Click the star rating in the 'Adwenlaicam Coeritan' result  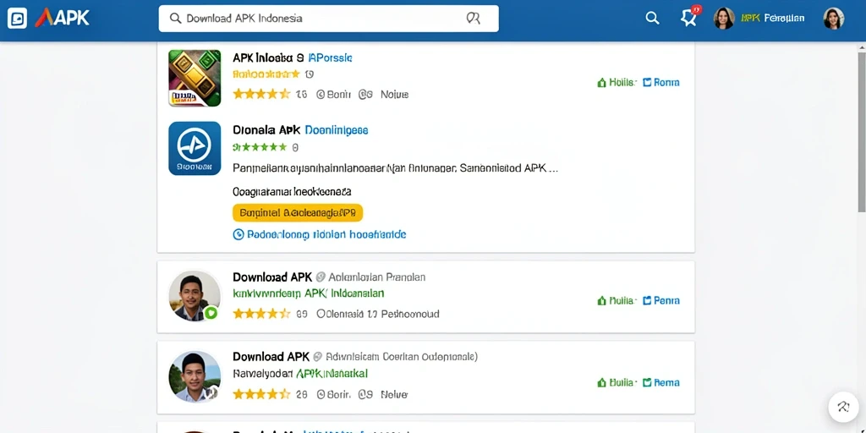tap(261, 394)
